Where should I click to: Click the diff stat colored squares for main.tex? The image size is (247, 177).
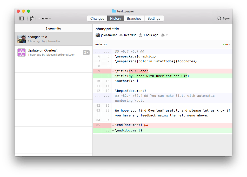226,44
